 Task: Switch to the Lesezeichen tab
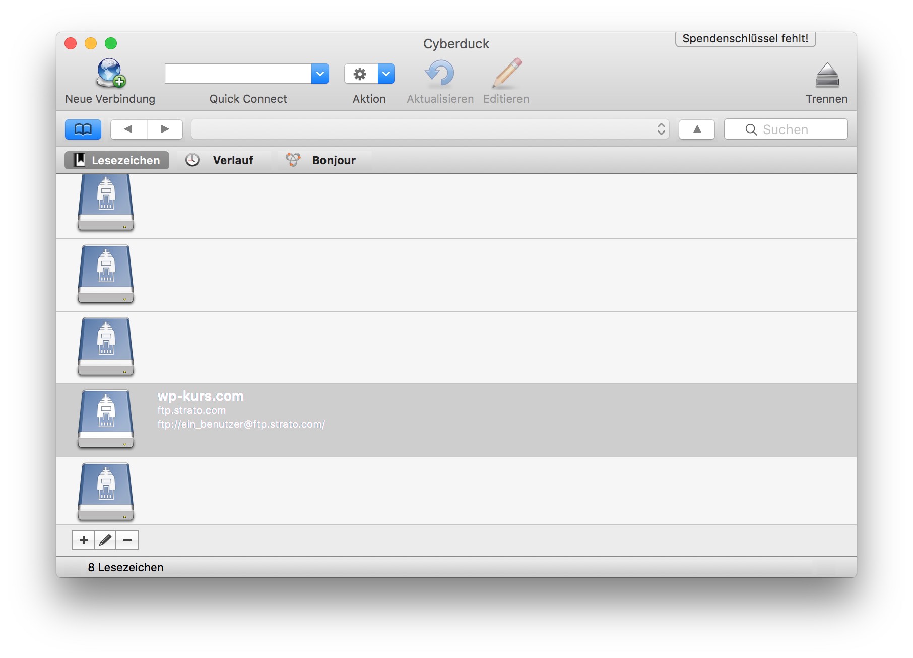coord(117,160)
